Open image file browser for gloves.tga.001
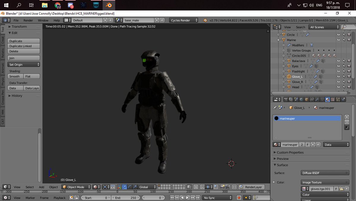The width and height of the screenshot is (356, 201). [x=341, y=189]
